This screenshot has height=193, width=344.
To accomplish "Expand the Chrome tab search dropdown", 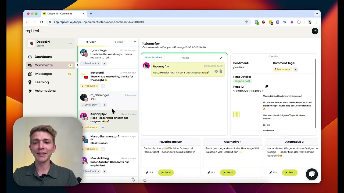I will tap(317, 14).
